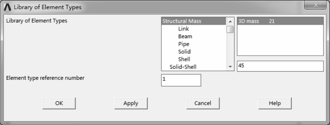Select the Solid-Shell element category
The image size is (330, 125).
tap(183, 67)
